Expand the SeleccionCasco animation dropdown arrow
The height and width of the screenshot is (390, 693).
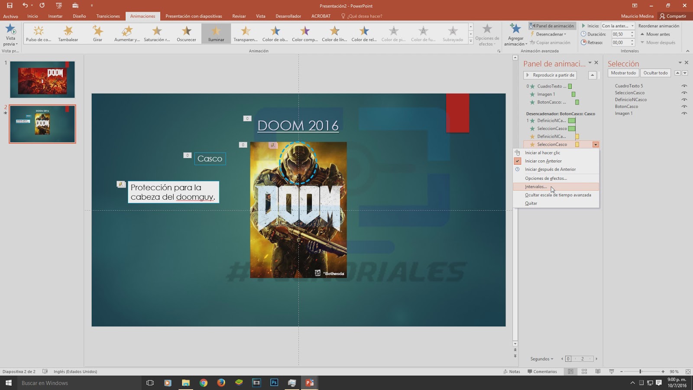click(596, 144)
